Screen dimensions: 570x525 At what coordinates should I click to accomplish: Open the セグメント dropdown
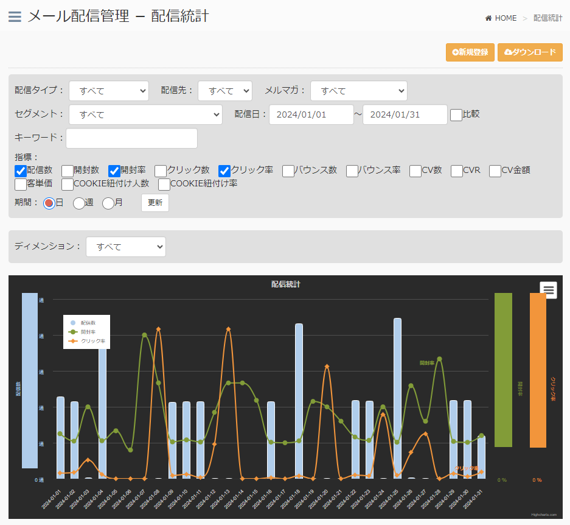[x=145, y=115]
